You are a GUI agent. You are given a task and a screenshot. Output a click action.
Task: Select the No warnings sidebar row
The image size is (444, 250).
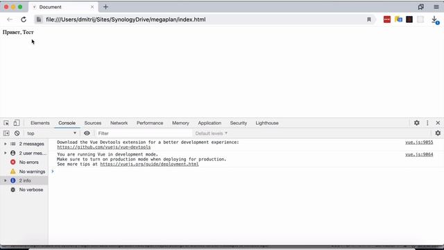(x=24, y=172)
